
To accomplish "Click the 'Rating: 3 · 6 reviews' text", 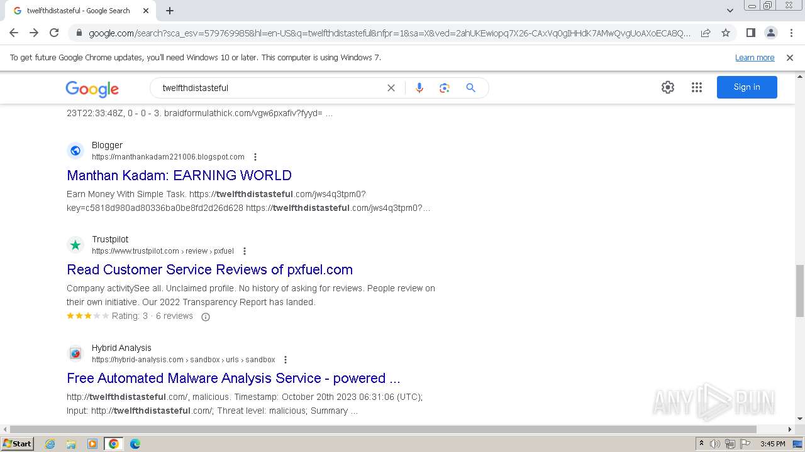I will tap(152, 316).
